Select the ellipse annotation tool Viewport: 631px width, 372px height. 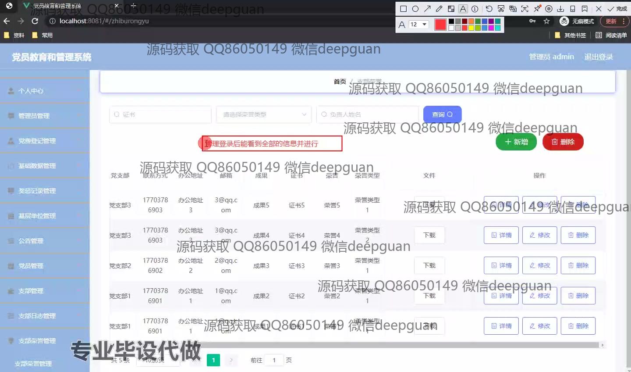415,9
